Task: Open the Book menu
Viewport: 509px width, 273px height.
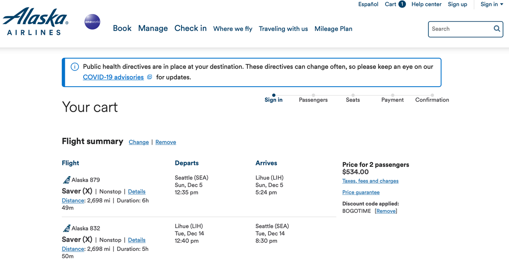Action: click(x=122, y=28)
